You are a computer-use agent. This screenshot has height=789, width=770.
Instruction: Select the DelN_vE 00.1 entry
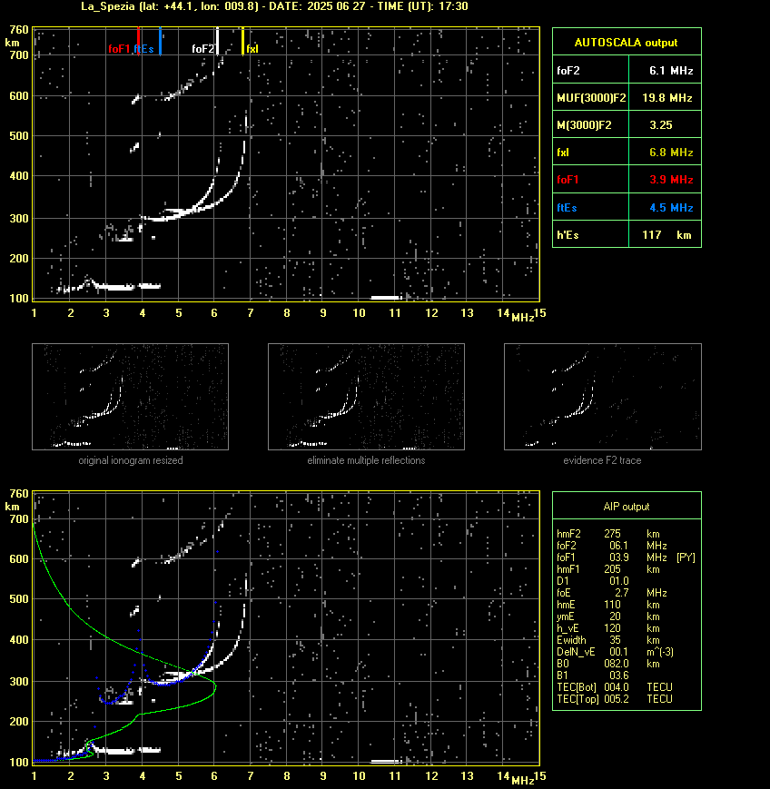point(615,652)
